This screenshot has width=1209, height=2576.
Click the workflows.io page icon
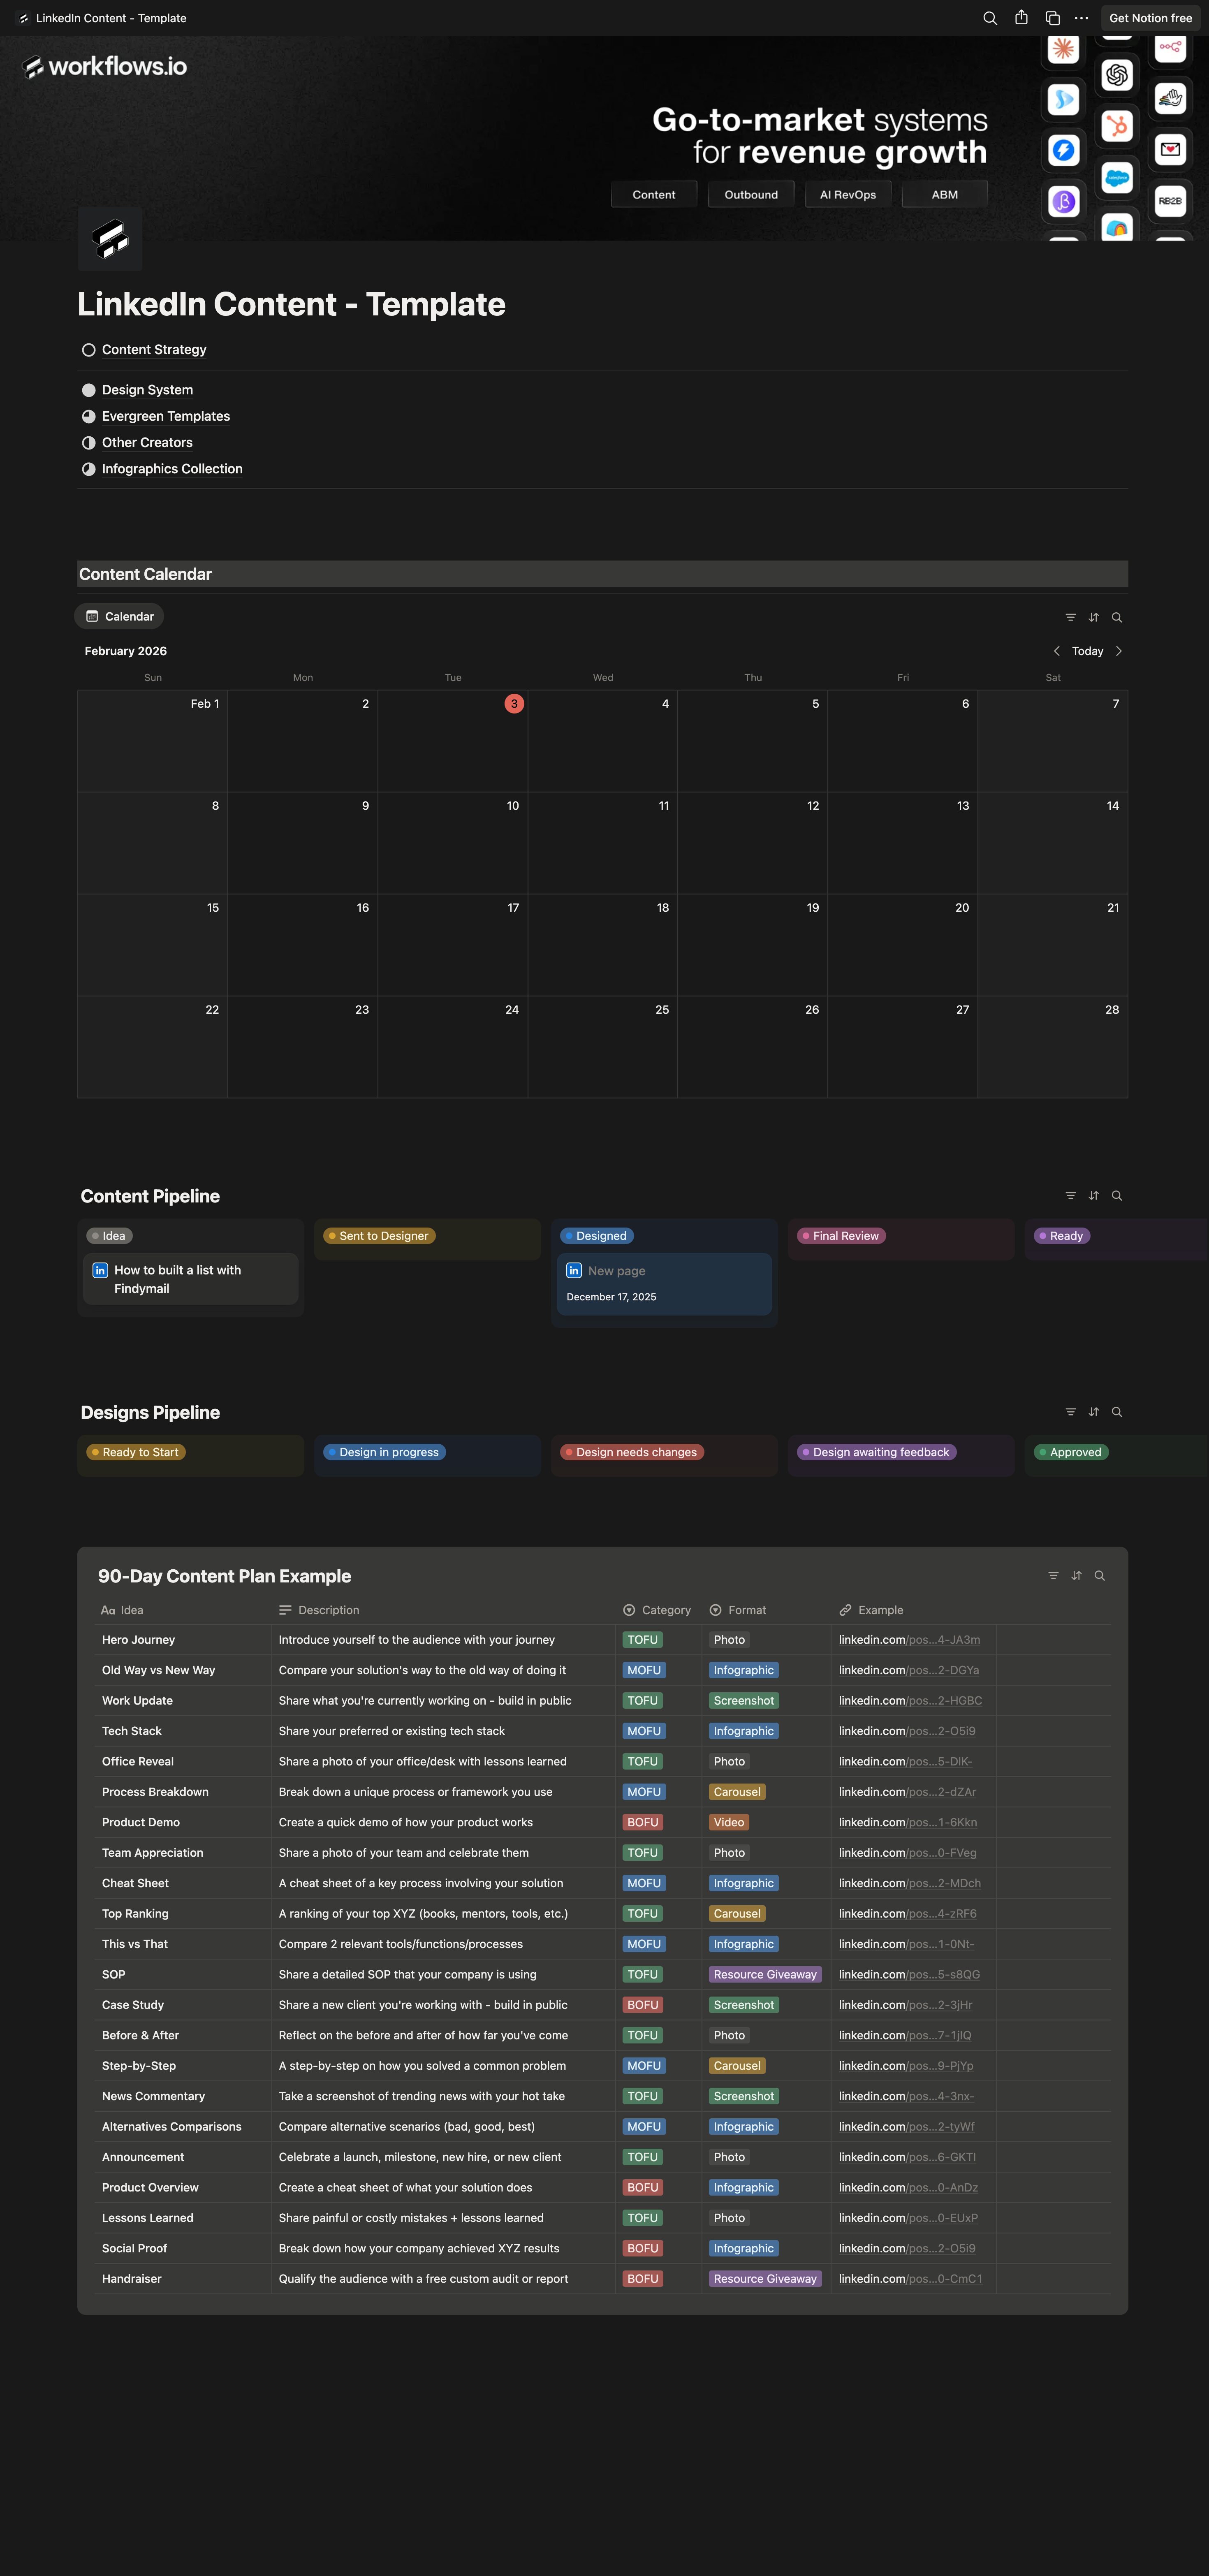pos(110,239)
